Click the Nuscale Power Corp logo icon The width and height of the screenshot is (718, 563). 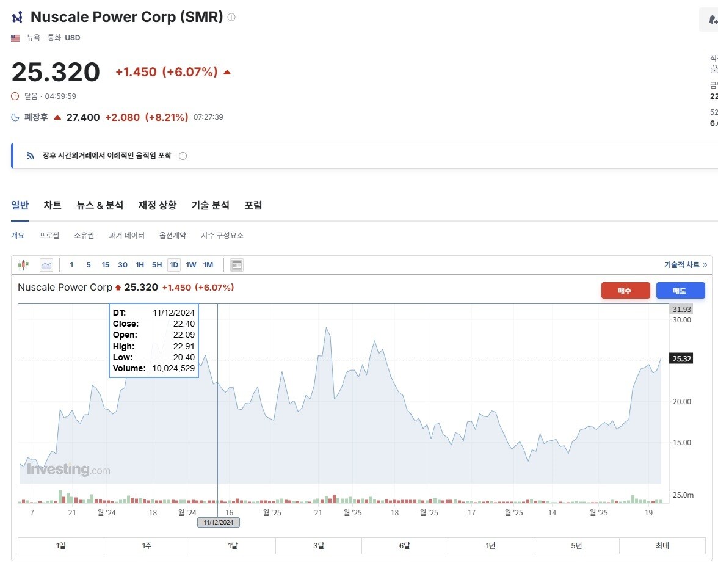click(17, 18)
